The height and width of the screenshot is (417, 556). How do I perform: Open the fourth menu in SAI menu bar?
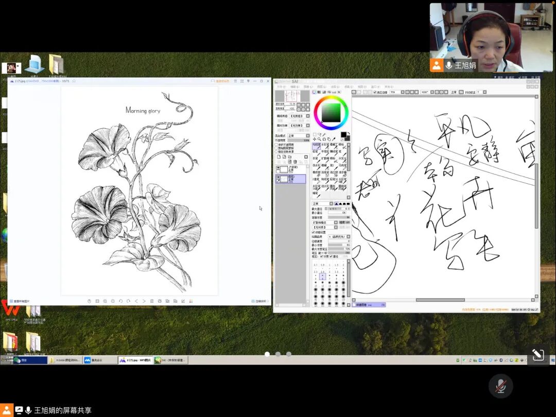click(x=322, y=86)
